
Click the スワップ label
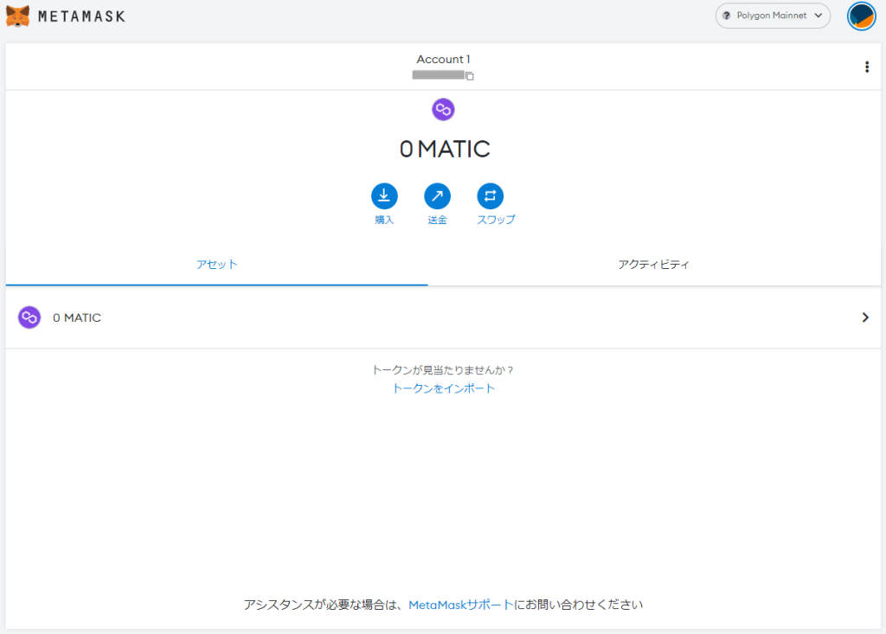tap(496, 220)
